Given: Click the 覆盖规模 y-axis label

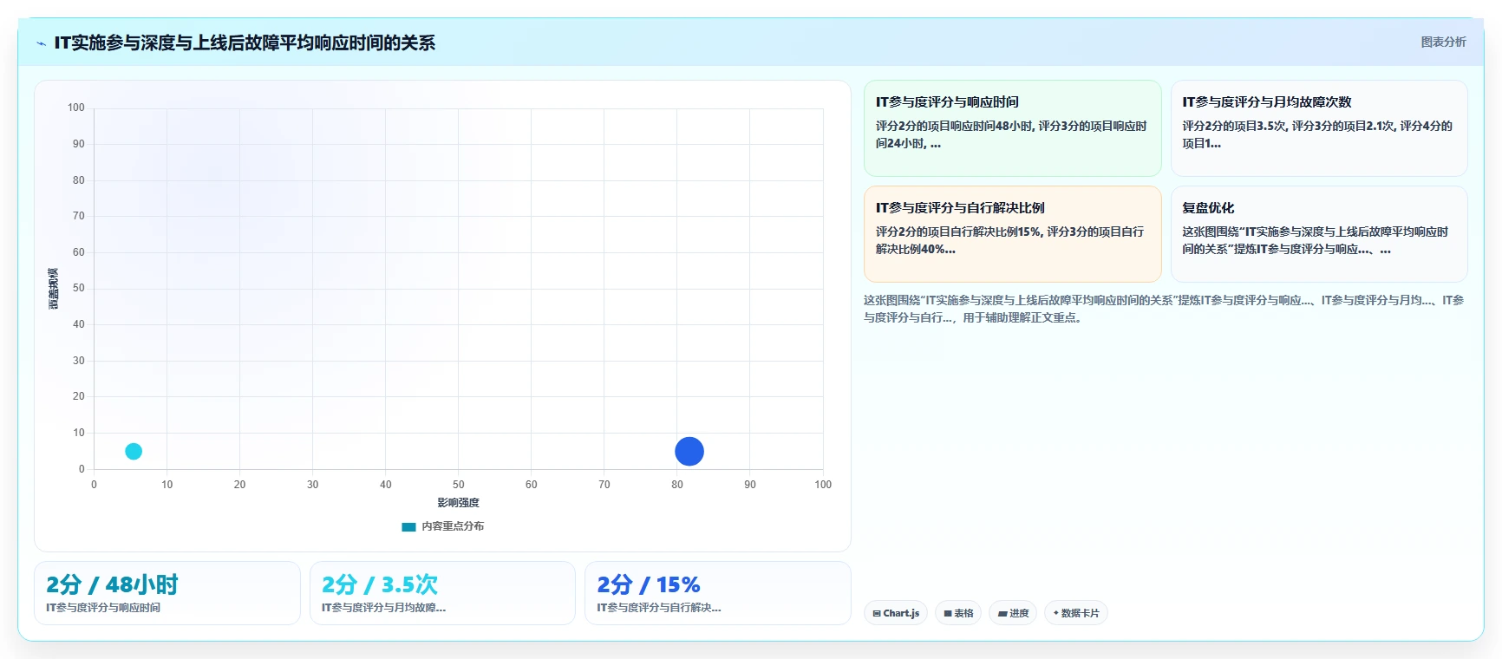Looking at the screenshot, I should (x=54, y=289).
